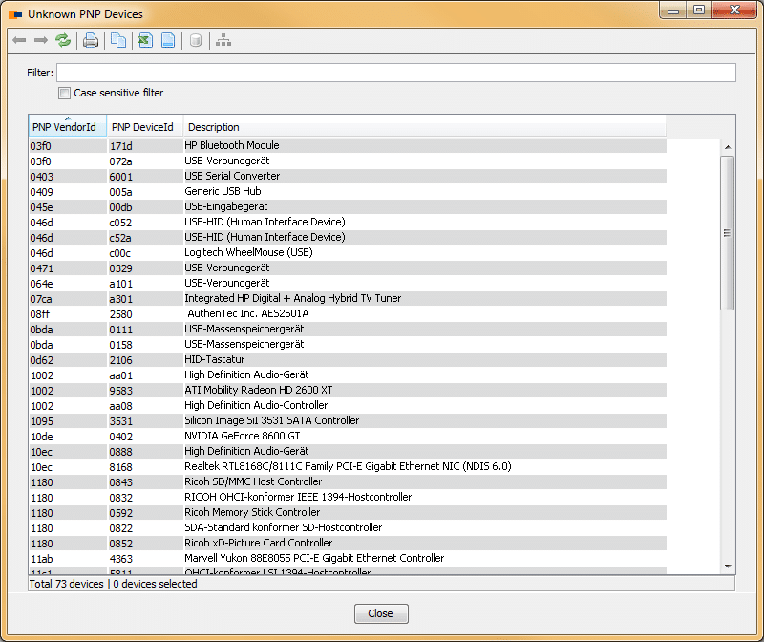Print the device list
Screen dimensions: 764x642
[x=90, y=40]
